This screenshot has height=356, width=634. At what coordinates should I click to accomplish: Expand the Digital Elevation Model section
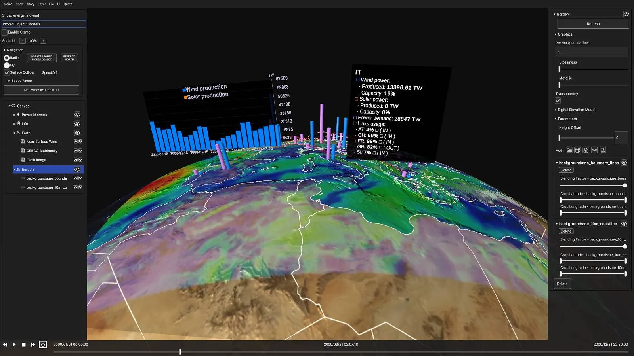pyautogui.click(x=556, y=110)
